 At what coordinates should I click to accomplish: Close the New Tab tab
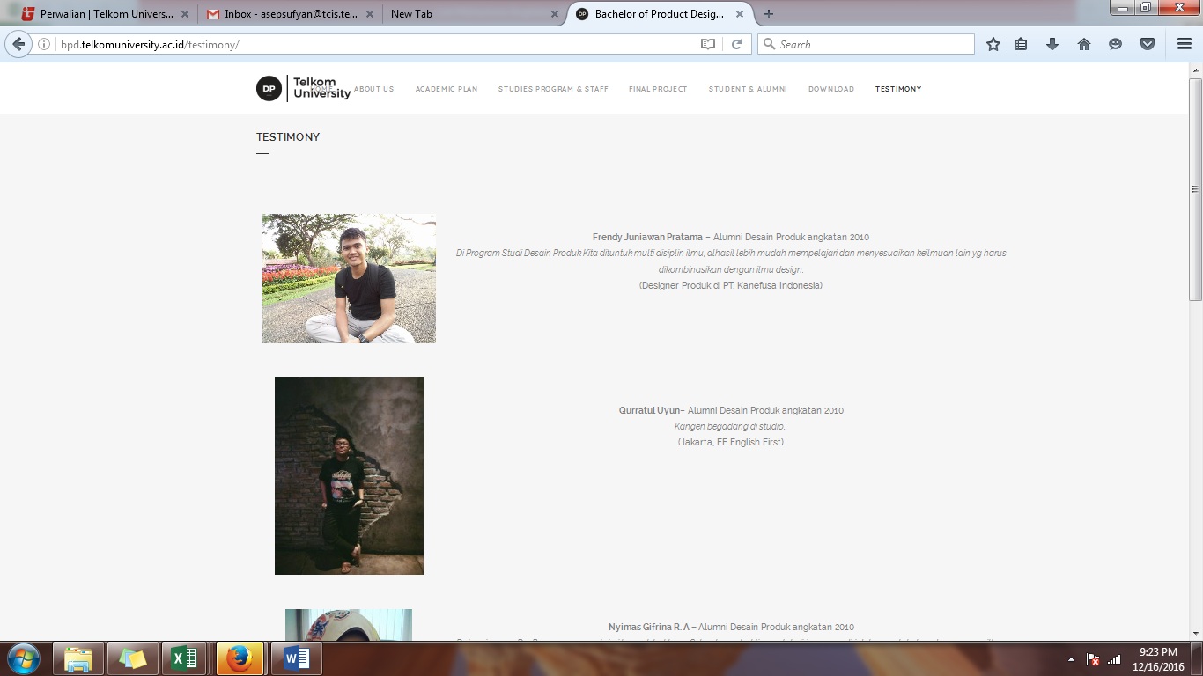pyautogui.click(x=555, y=14)
